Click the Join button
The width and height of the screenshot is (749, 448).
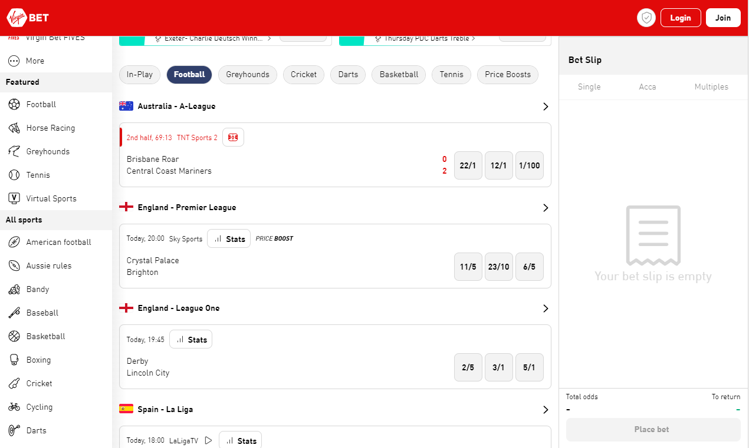723,18
